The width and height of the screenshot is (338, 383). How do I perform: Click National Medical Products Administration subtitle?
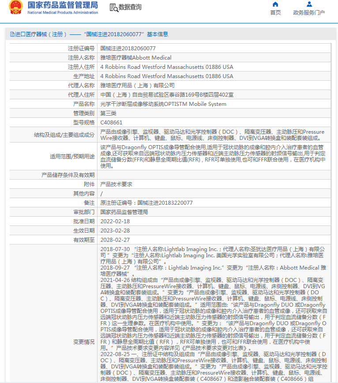coord(63,12)
